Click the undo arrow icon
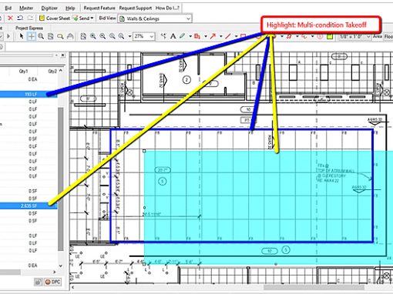 point(20,18)
